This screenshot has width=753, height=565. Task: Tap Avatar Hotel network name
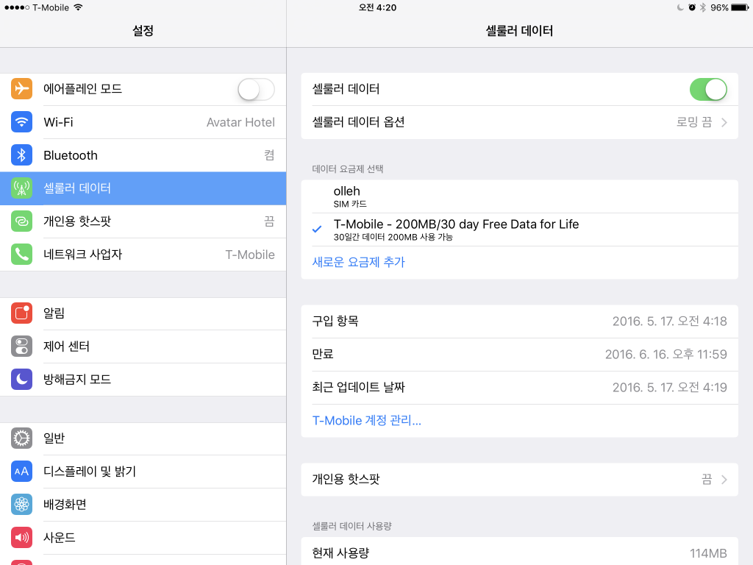[240, 123]
